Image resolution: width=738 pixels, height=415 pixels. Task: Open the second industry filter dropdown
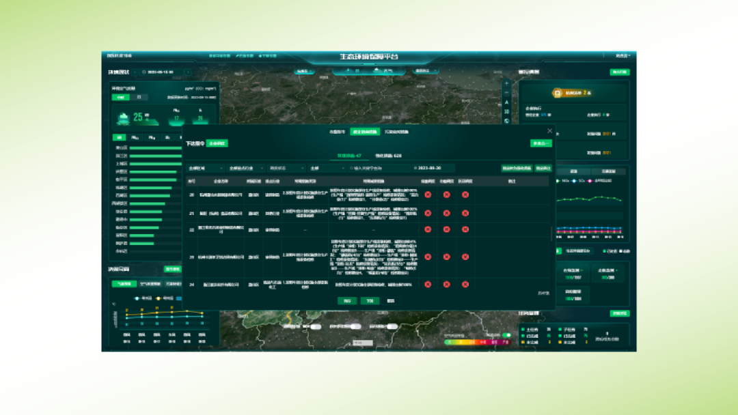coord(245,167)
